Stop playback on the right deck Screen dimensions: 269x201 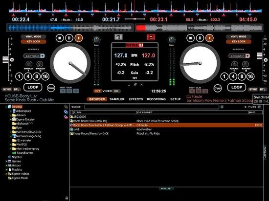click(x=190, y=38)
